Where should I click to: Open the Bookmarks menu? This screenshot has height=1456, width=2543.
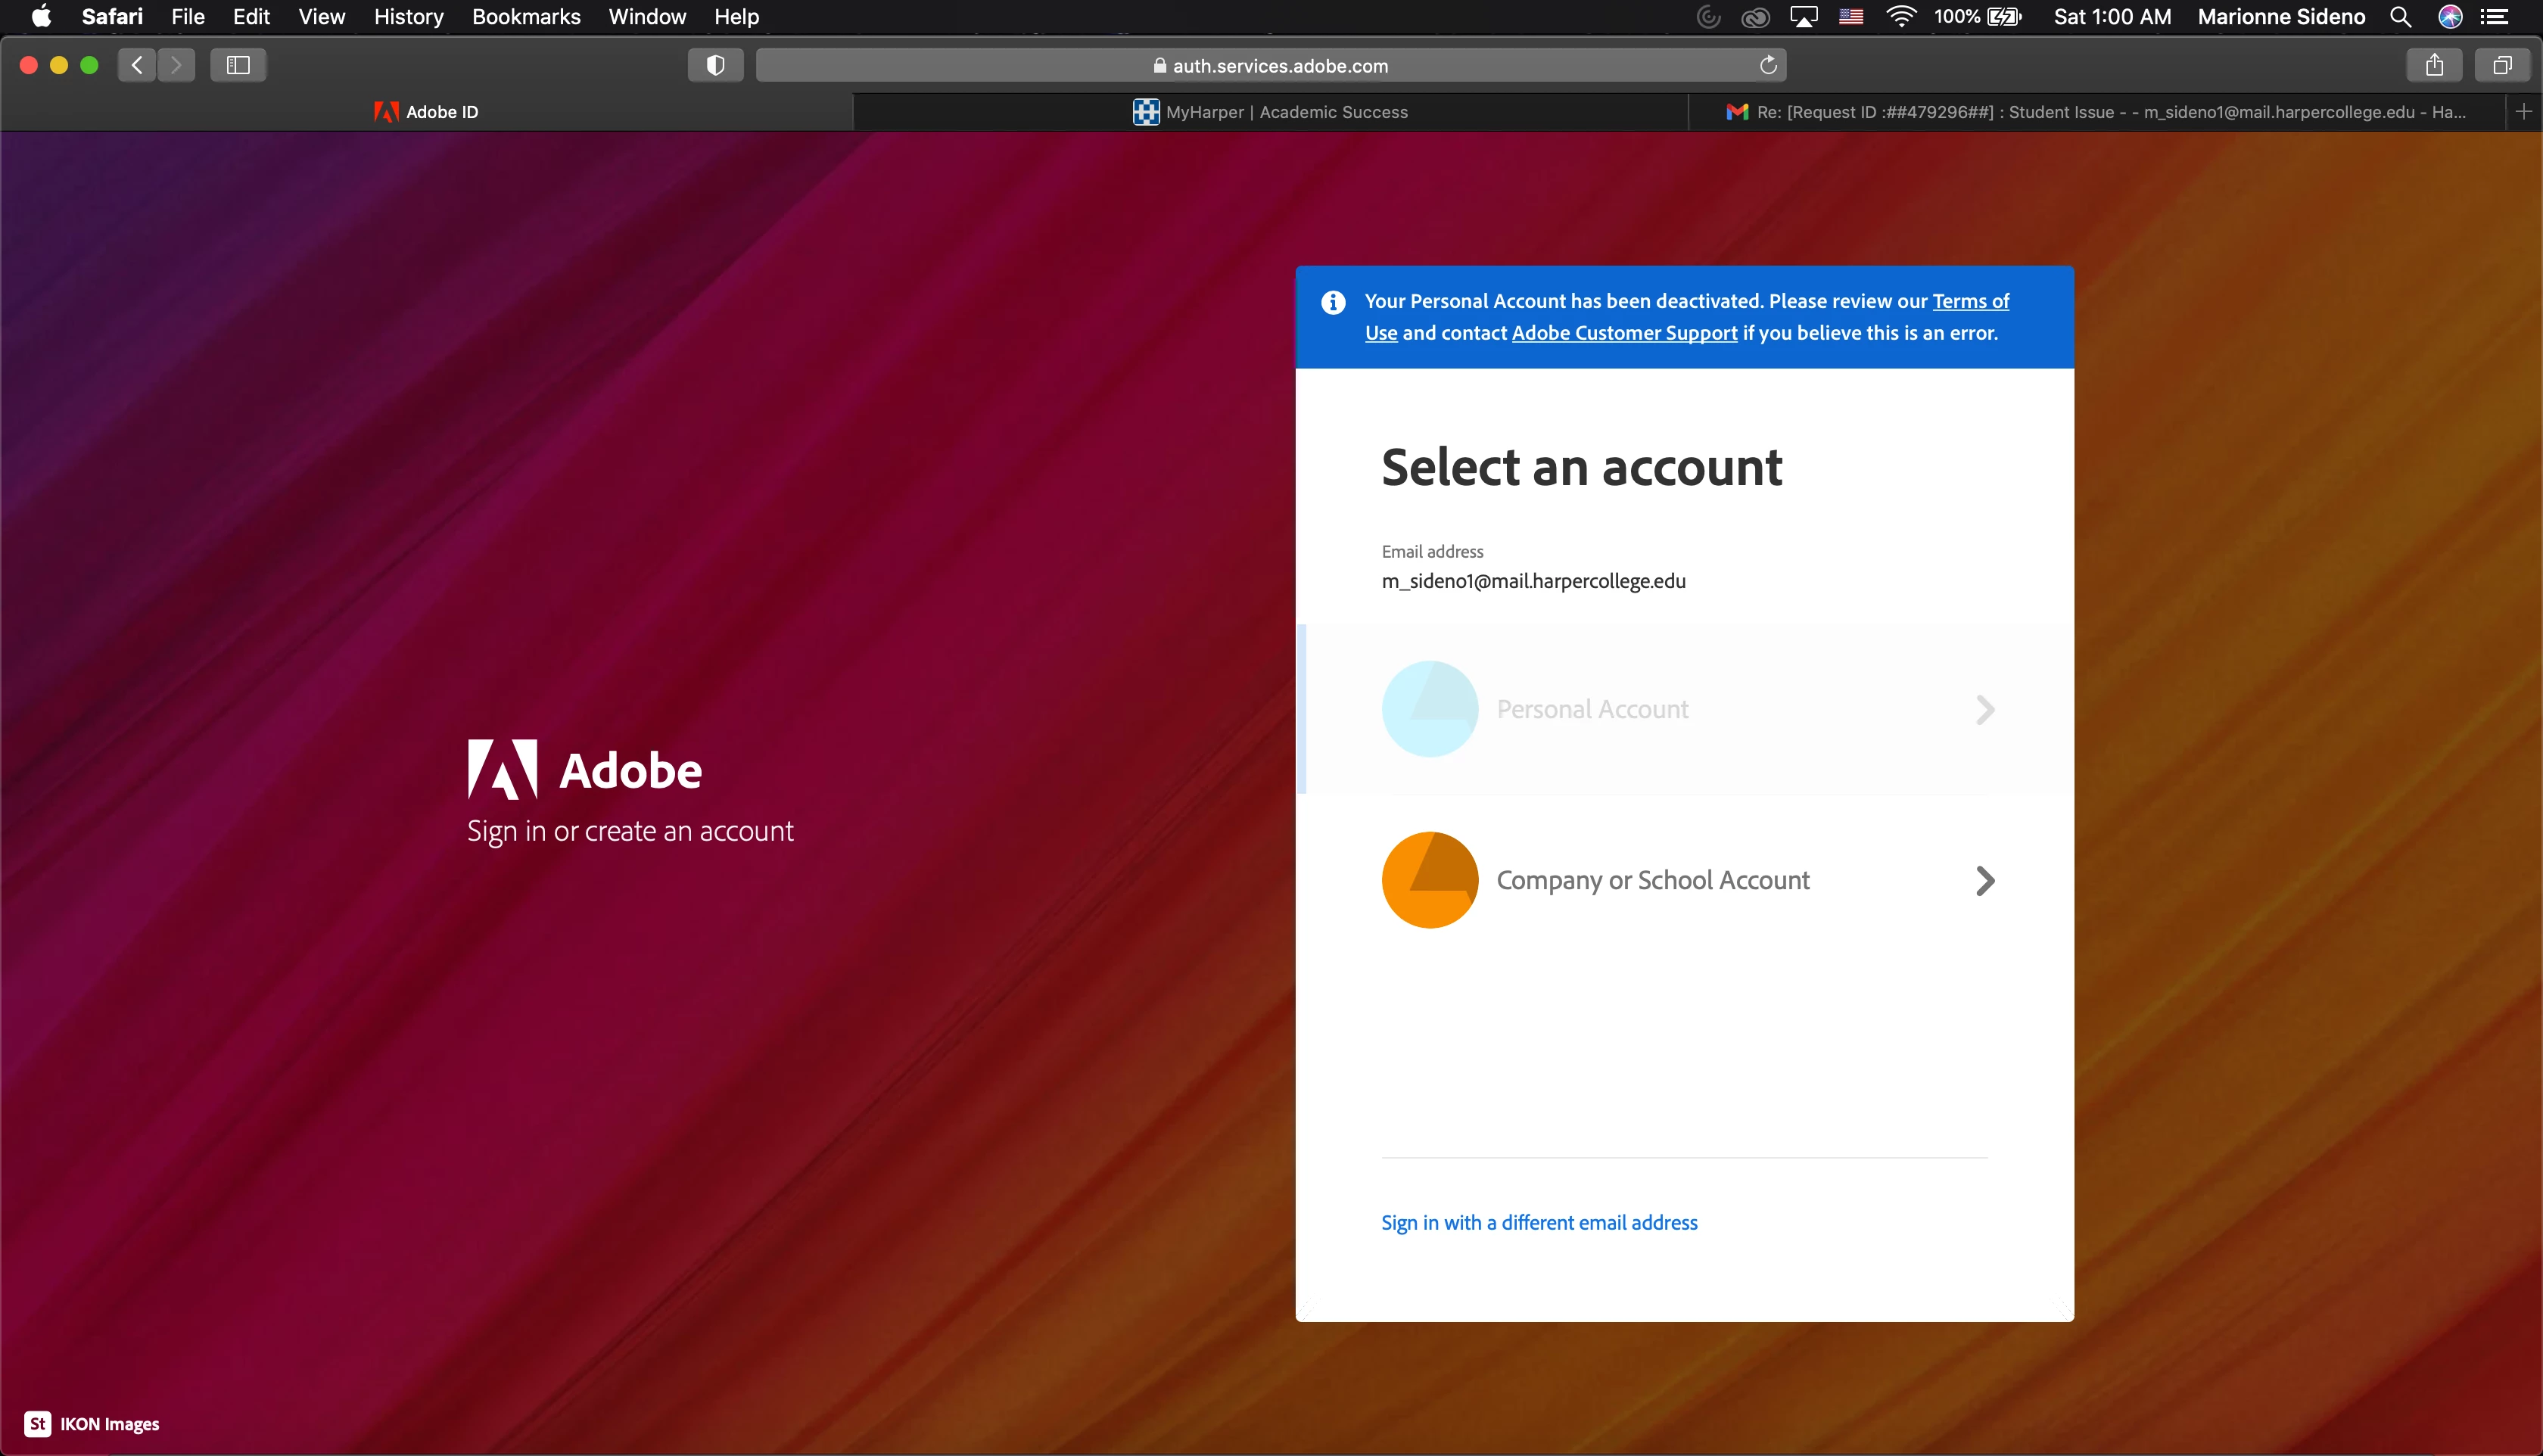526,17
